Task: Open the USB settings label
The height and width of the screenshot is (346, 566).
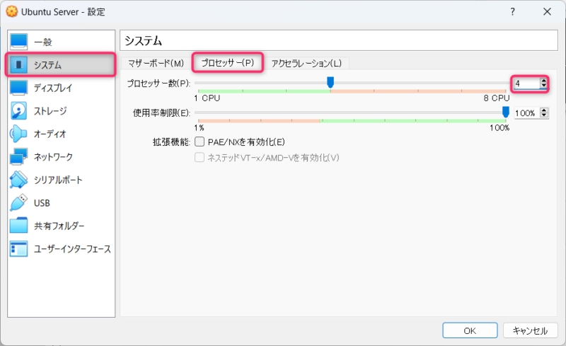Action: [42, 203]
